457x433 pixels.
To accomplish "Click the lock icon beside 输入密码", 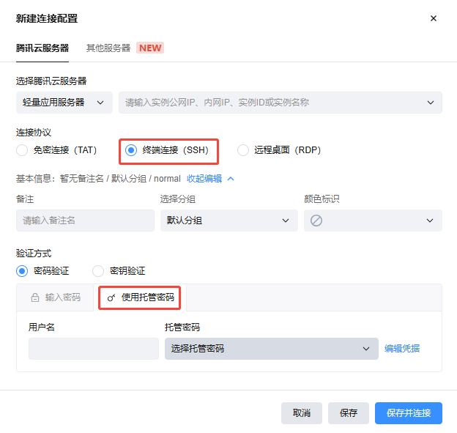I will pyautogui.click(x=34, y=298).
